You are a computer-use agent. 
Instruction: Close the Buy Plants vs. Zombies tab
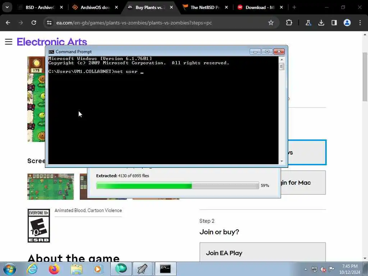click(171, 7)
